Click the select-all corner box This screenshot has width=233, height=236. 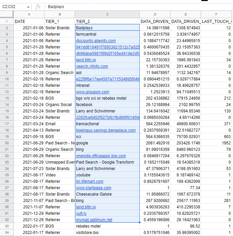(6, 14)
